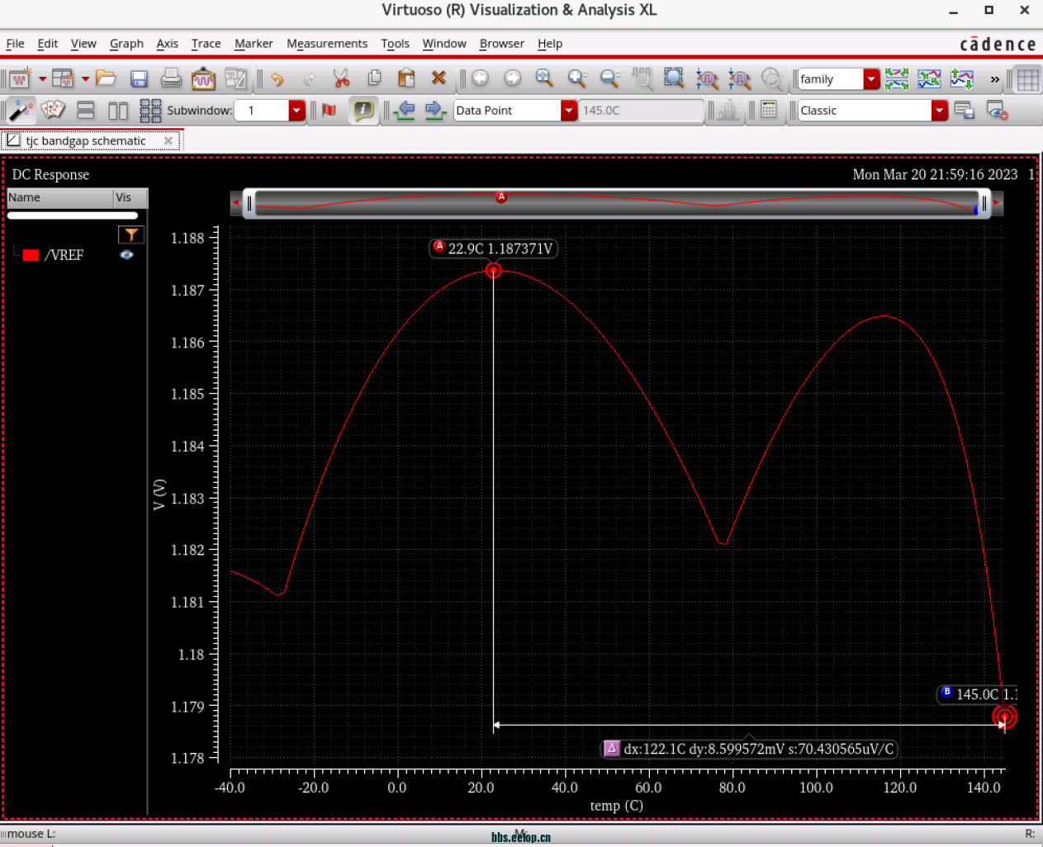
Task: Open the Browser menu
Action: (502, 44)
